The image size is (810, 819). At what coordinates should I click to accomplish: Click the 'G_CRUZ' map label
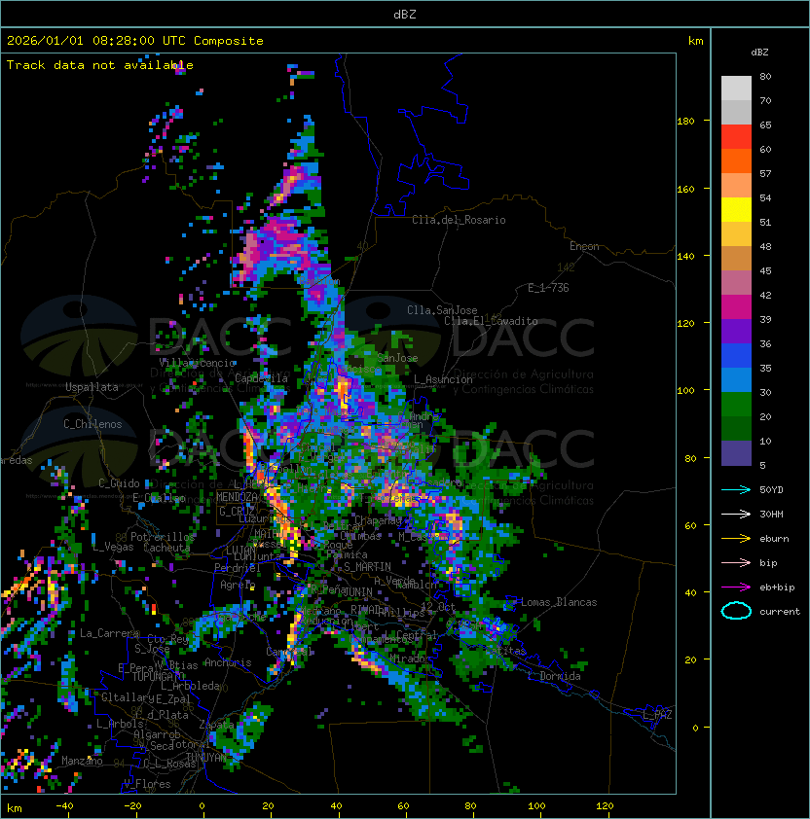coord(237,512)
